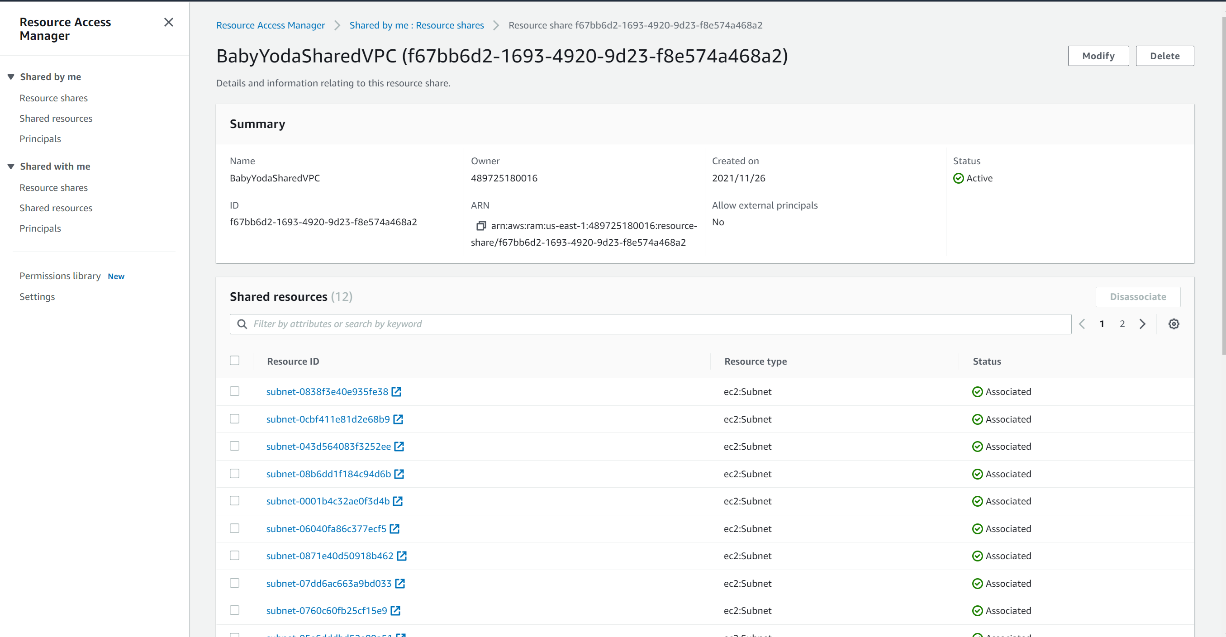Open subnet-0cbf411e81d2e68b9 link

click(x=328, y=419)
